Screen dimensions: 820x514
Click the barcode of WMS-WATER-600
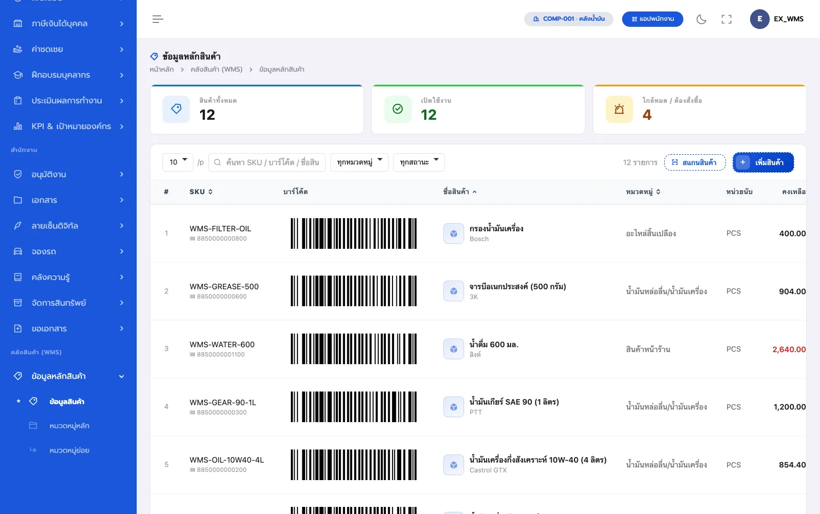354,349
